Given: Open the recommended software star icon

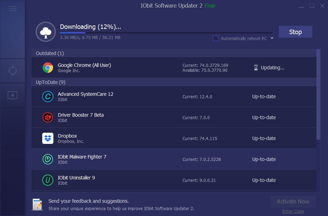Looking at the screenshot, I should tap(13, 95).
